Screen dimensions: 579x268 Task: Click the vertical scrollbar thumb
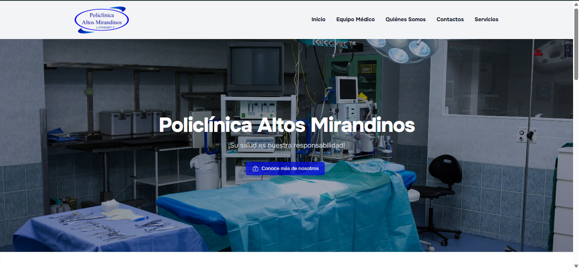tap(576, 42)
